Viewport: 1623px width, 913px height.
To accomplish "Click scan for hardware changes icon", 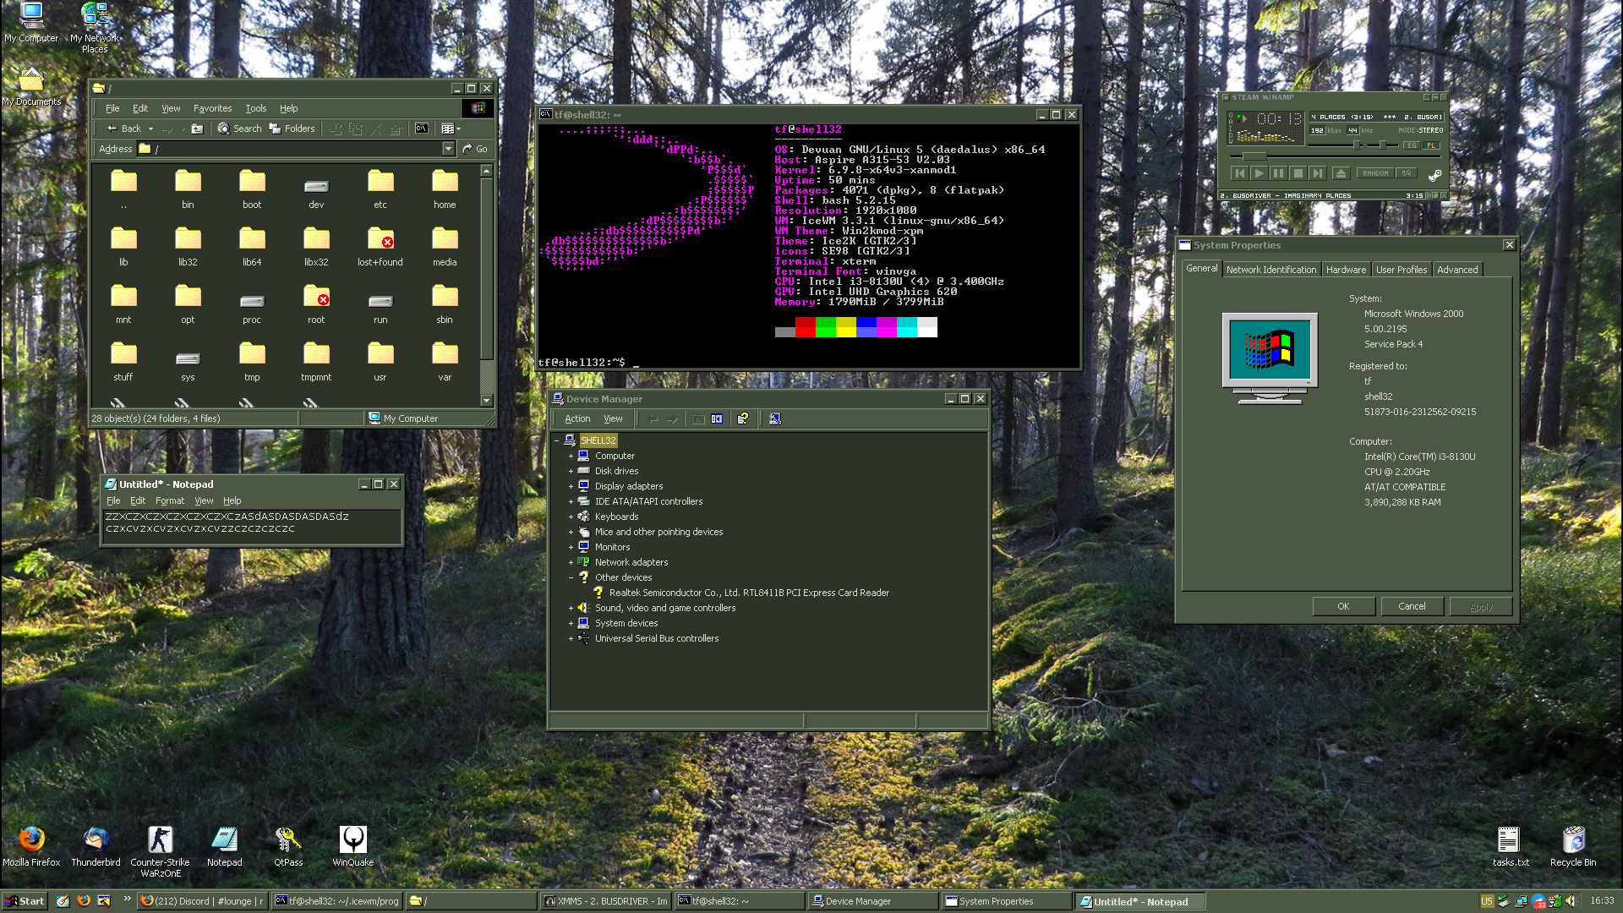I will (x=775, y=418).
